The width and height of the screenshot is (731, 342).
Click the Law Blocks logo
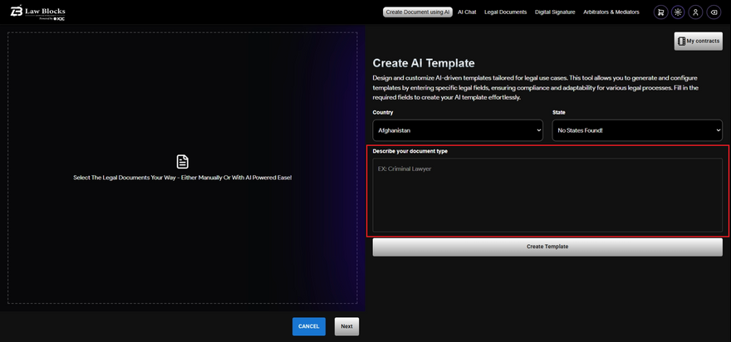pos(37,12)
